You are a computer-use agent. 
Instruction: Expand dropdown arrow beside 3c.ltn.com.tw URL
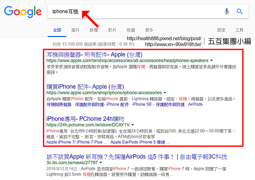pos(101,163)
